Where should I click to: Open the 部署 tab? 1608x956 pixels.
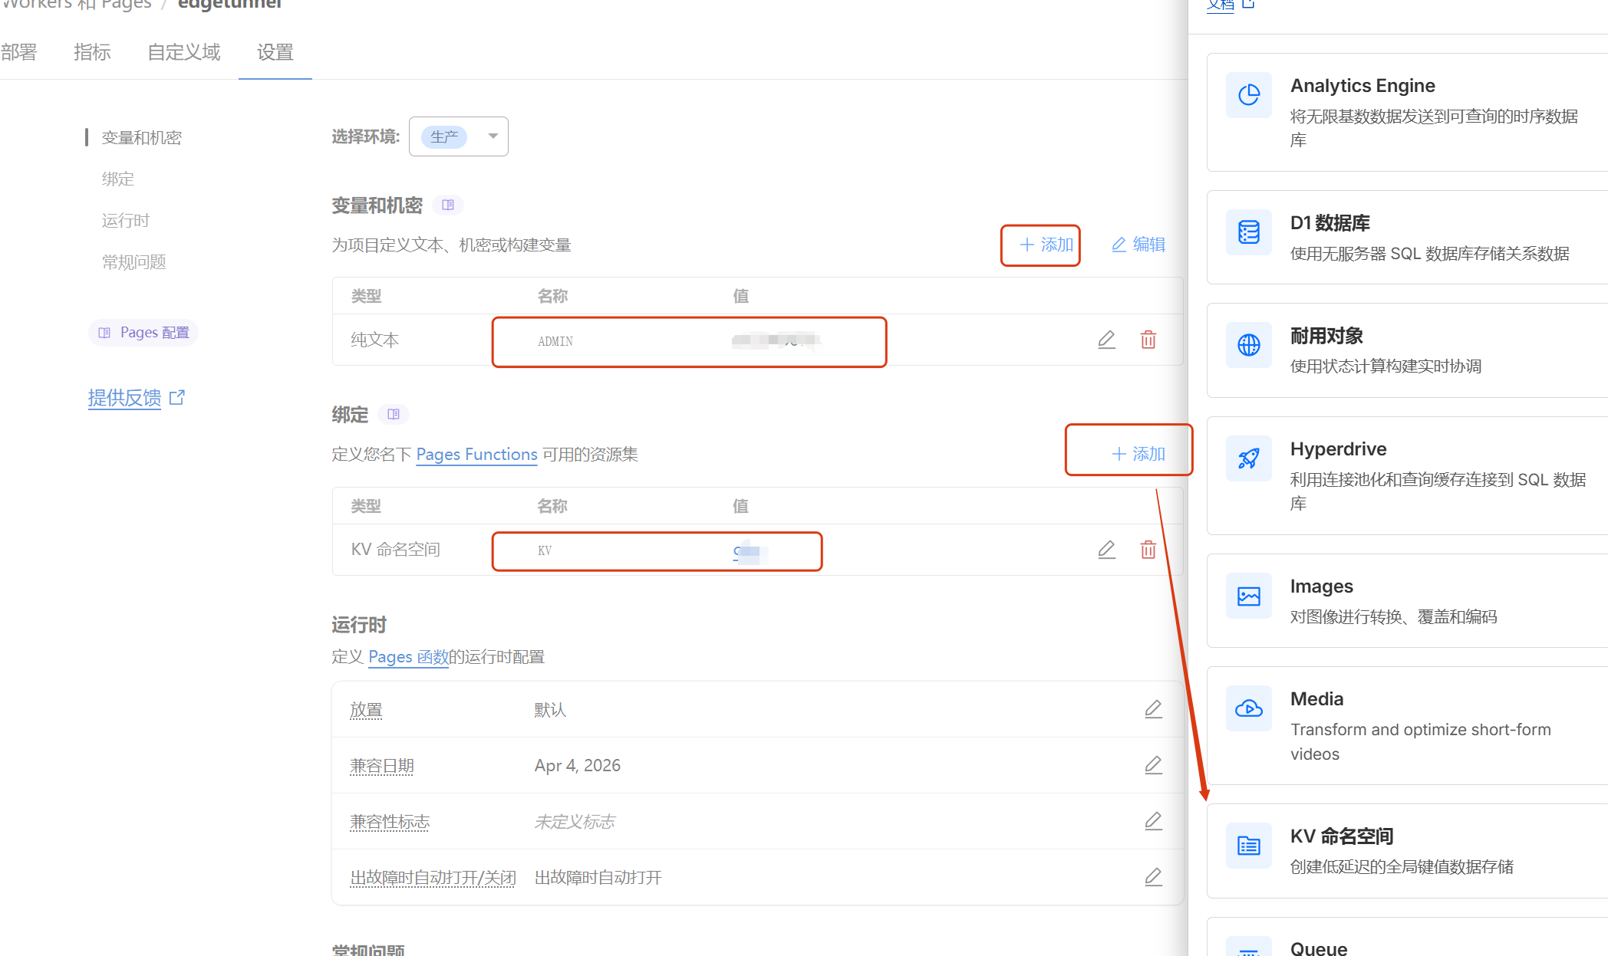coord(17,52)
